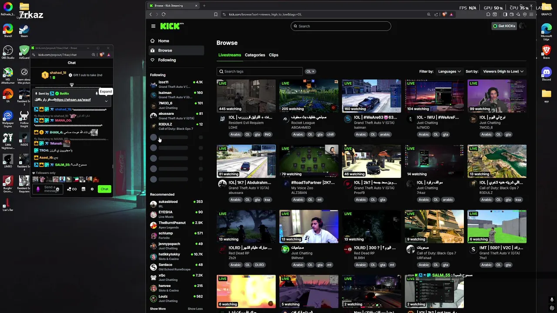Click the zoom icon in chat popout address bar
The image size is (557, 313).
tap(94, 55)
